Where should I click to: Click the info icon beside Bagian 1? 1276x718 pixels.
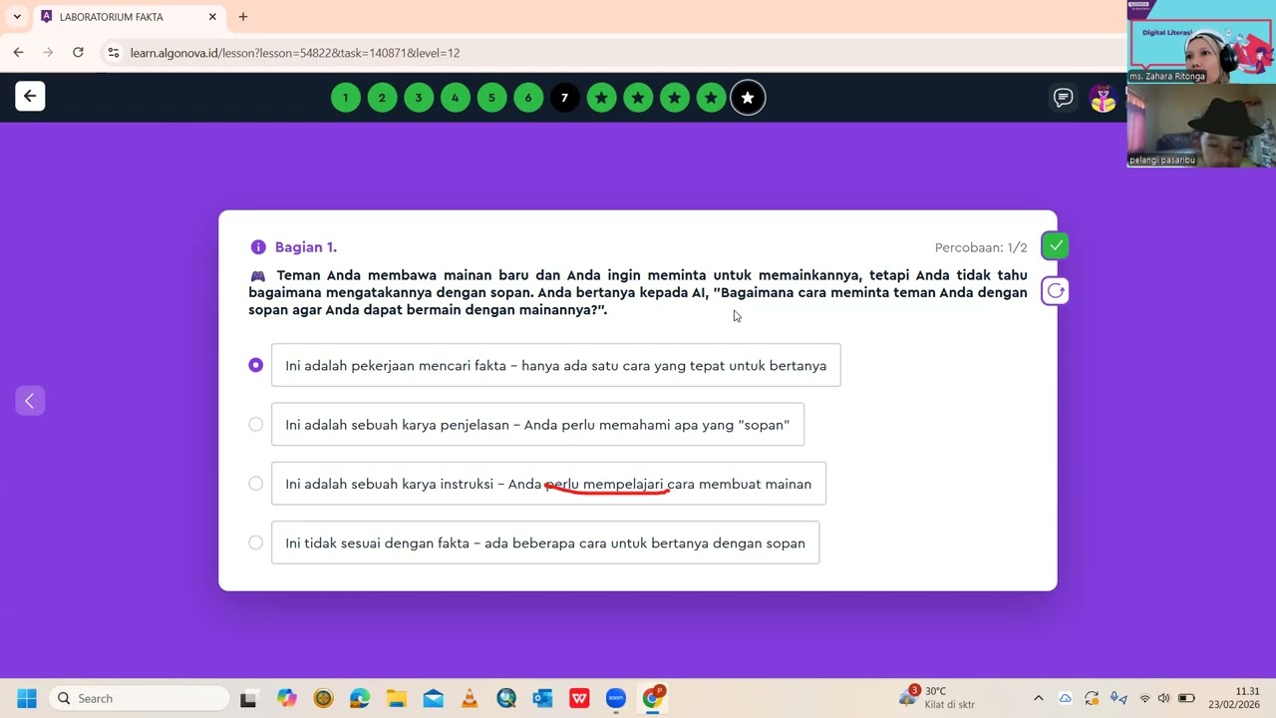point(258,247)
